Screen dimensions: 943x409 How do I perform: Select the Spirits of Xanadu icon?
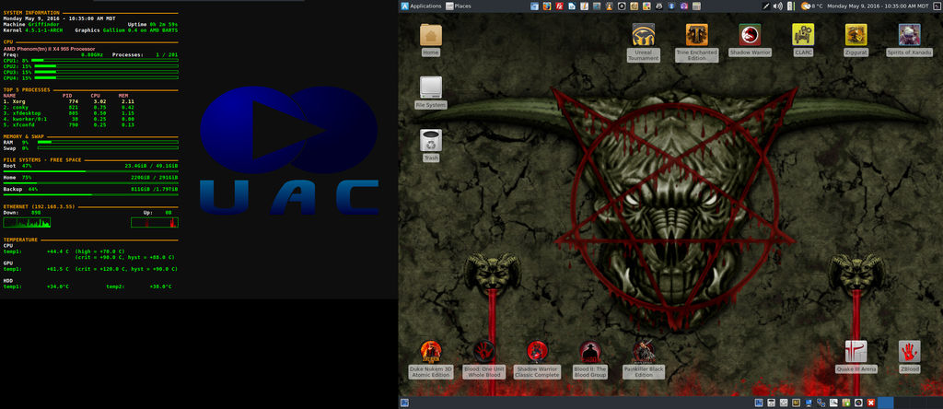coord(909,40)
